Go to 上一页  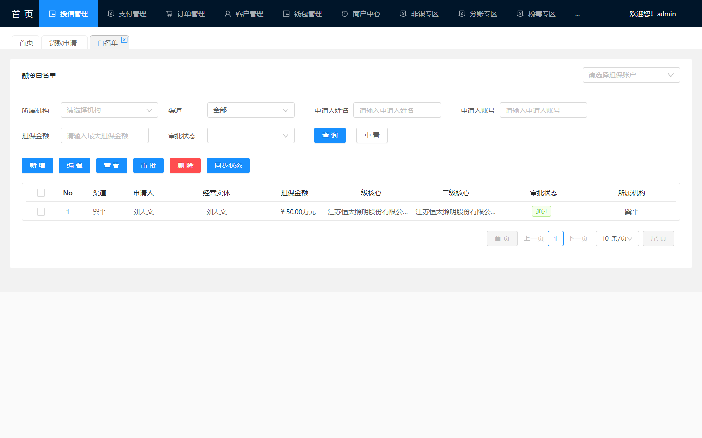click(x=534, y=238)
